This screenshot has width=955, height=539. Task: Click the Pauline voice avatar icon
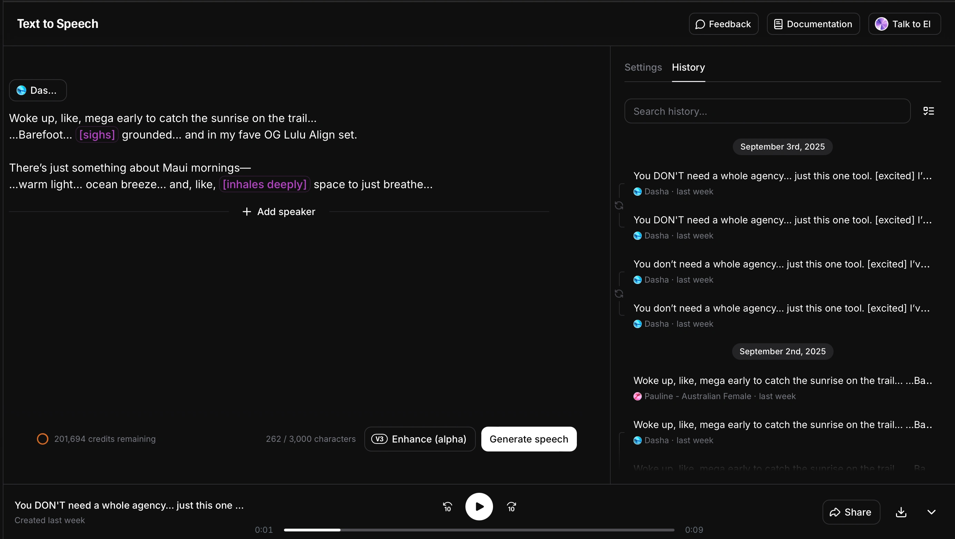(638, 396)
